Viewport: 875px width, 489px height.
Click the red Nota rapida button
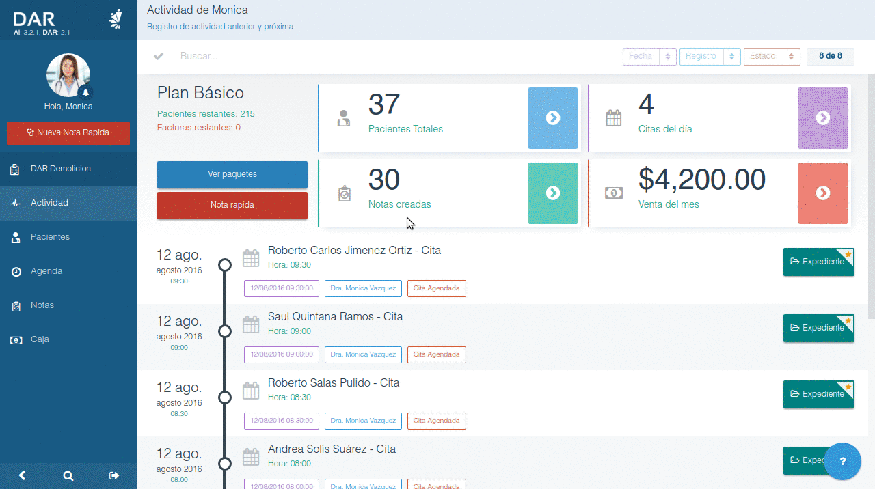tap(232, 205)
